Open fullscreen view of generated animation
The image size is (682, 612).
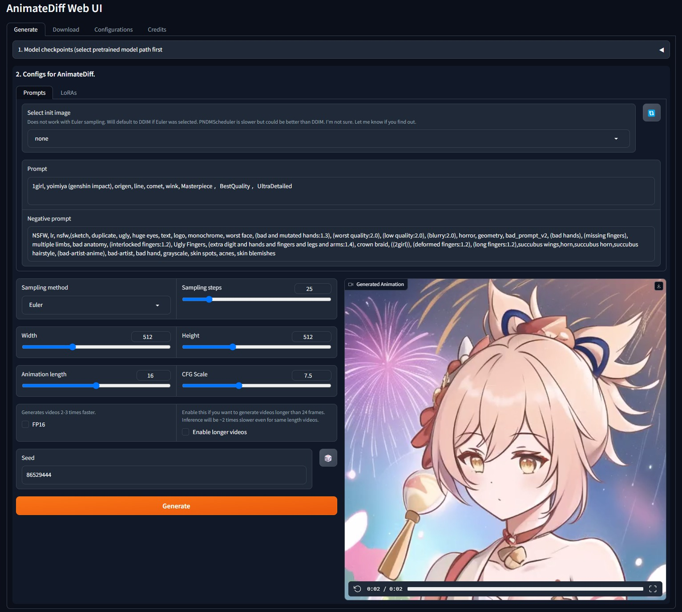pos(653,589)
